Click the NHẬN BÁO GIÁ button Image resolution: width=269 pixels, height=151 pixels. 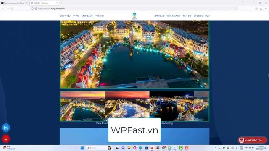point(252,140)
